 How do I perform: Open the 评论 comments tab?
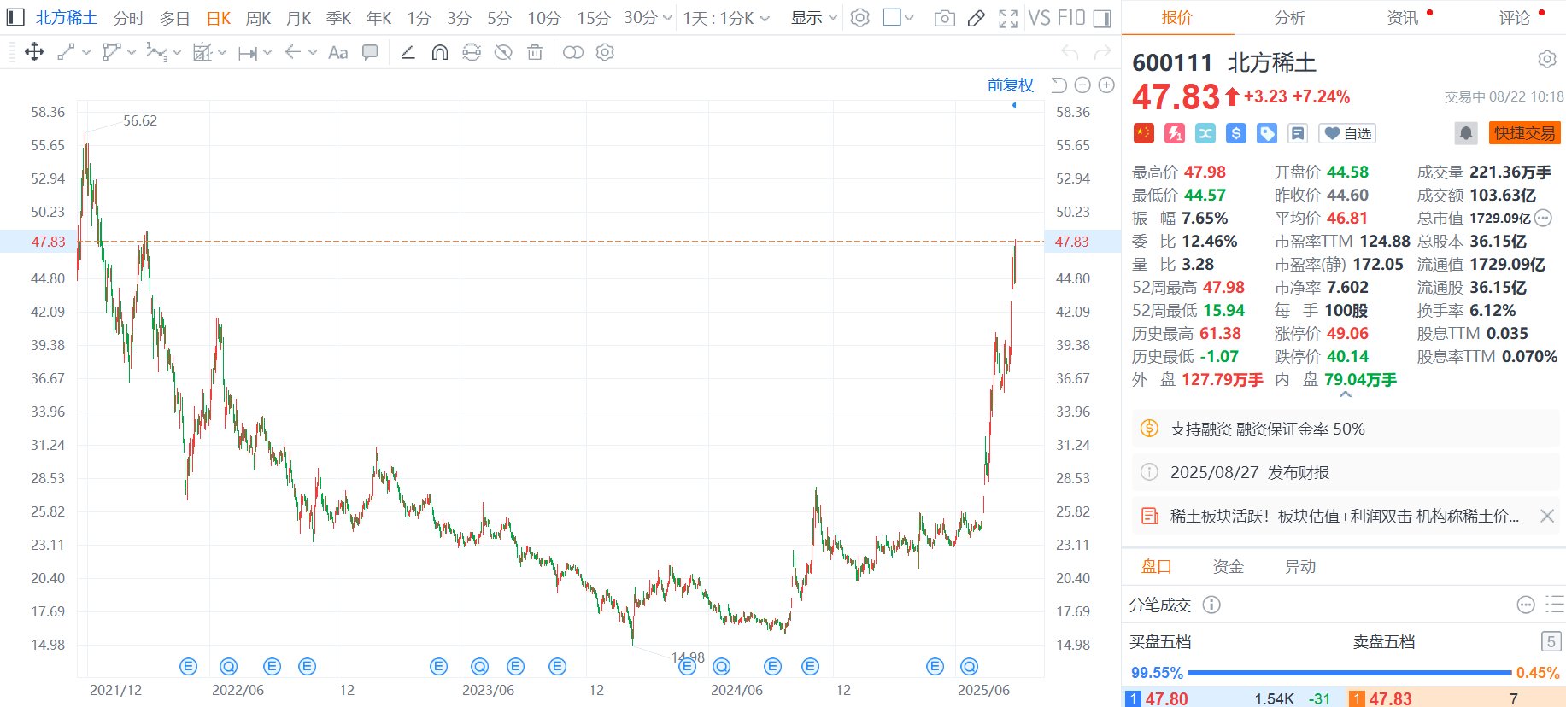tap(1514, 18)
